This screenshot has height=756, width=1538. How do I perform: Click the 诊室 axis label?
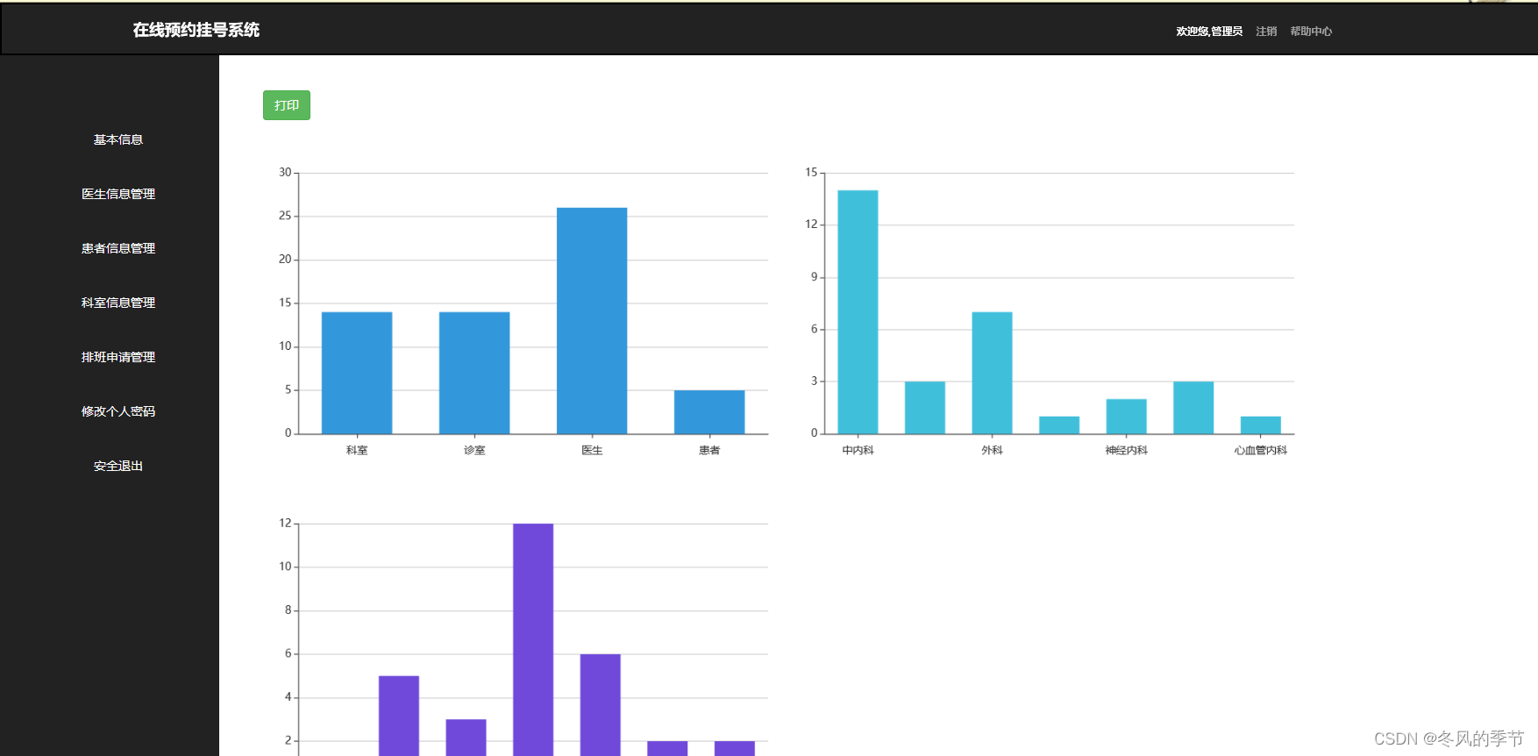pos(474,450)
